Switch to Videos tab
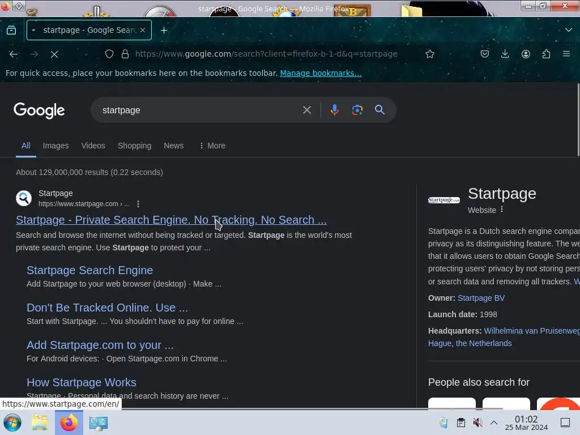 tap(93, 146)
